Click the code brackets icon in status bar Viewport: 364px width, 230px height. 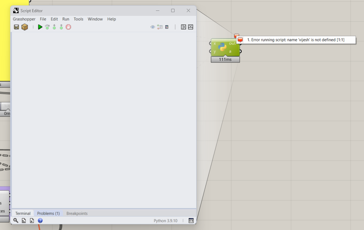tap(191, 220)
